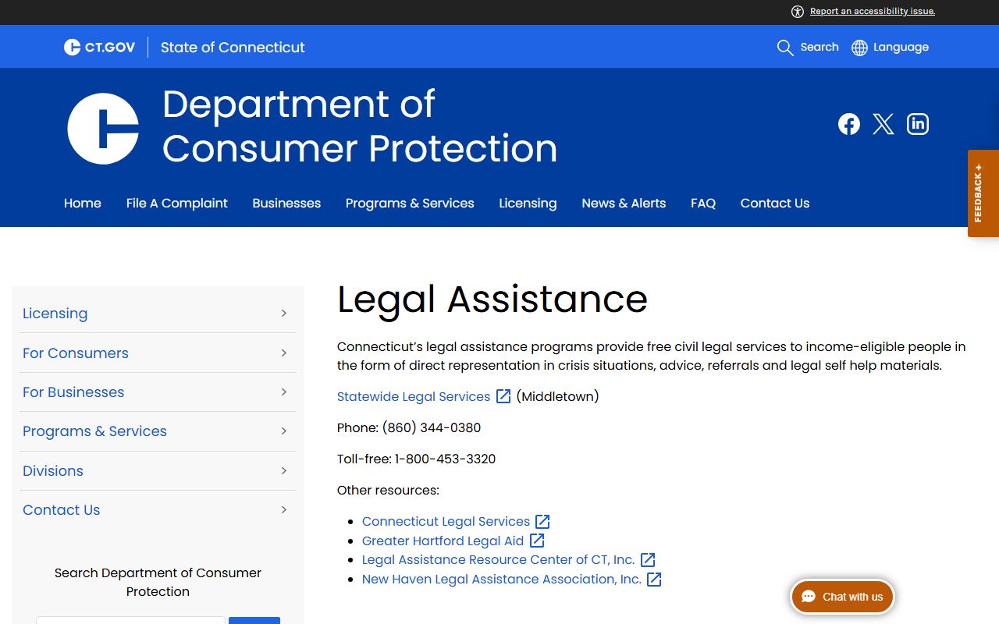Expand Divisions sidebar chevron
This screenshot has height=624, width=999.
[x=284, y=470]
